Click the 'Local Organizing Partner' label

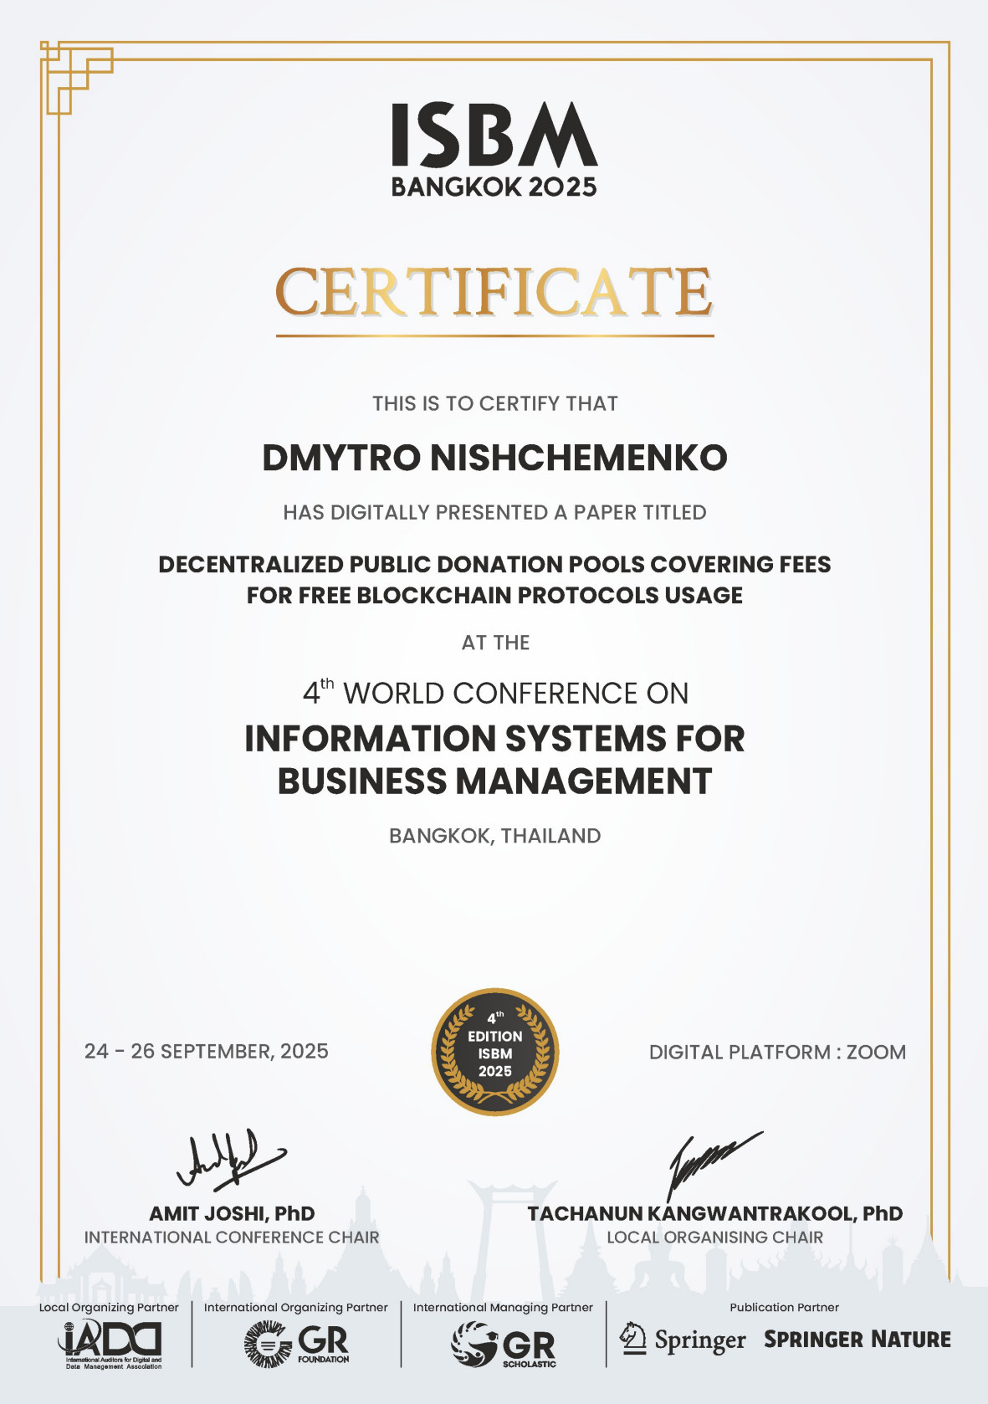pyautogui.click(x=109, y=1308)
